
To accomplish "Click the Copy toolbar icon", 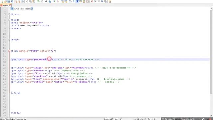I will (x=30, y=1).
